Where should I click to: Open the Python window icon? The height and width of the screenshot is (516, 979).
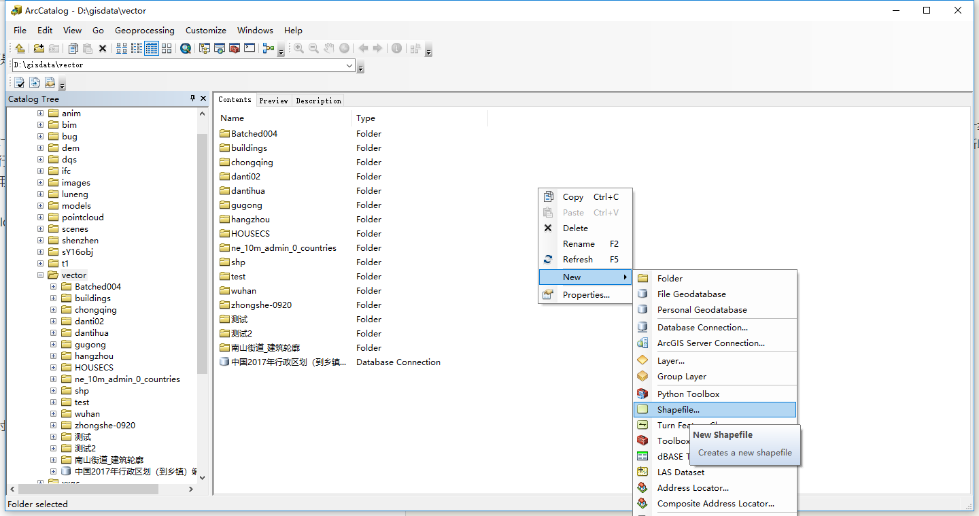(x=250, y=48)
